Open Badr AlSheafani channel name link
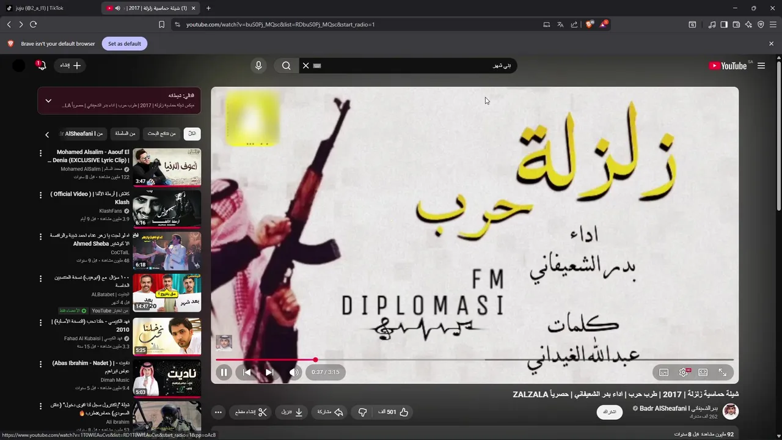This screenshot has height=440, width=782. (679, 408)
